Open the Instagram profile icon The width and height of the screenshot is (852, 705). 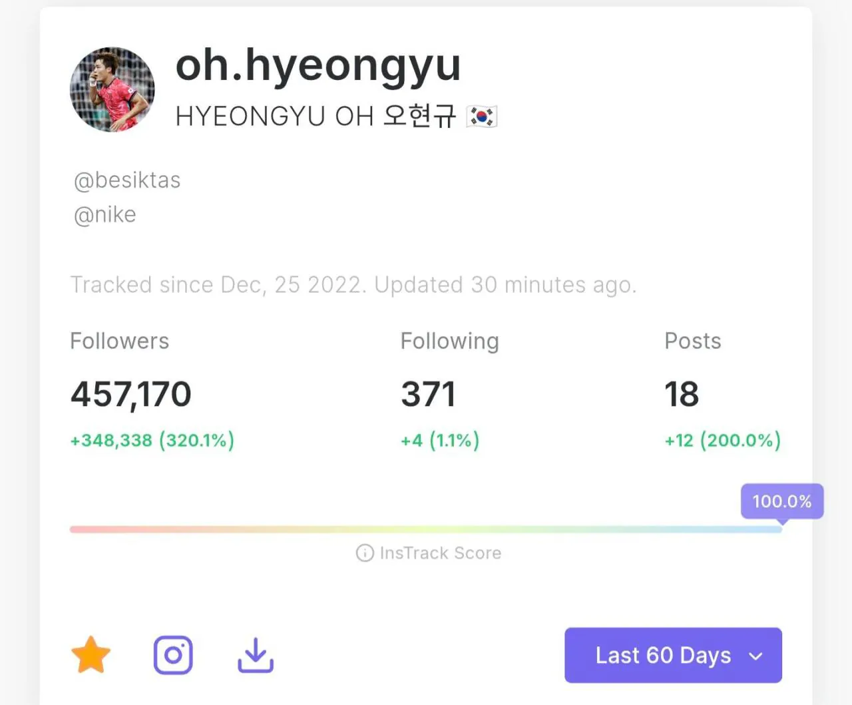(x=173, y=655)
